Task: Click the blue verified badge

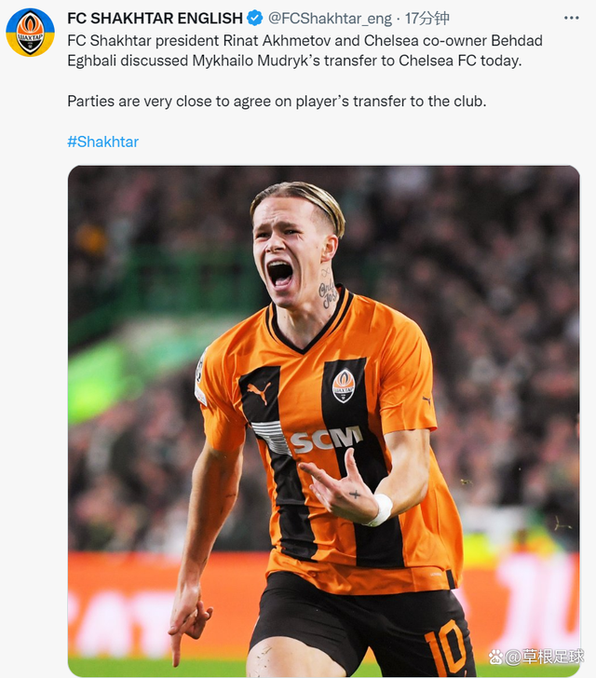Action: (x=255, y=19)
